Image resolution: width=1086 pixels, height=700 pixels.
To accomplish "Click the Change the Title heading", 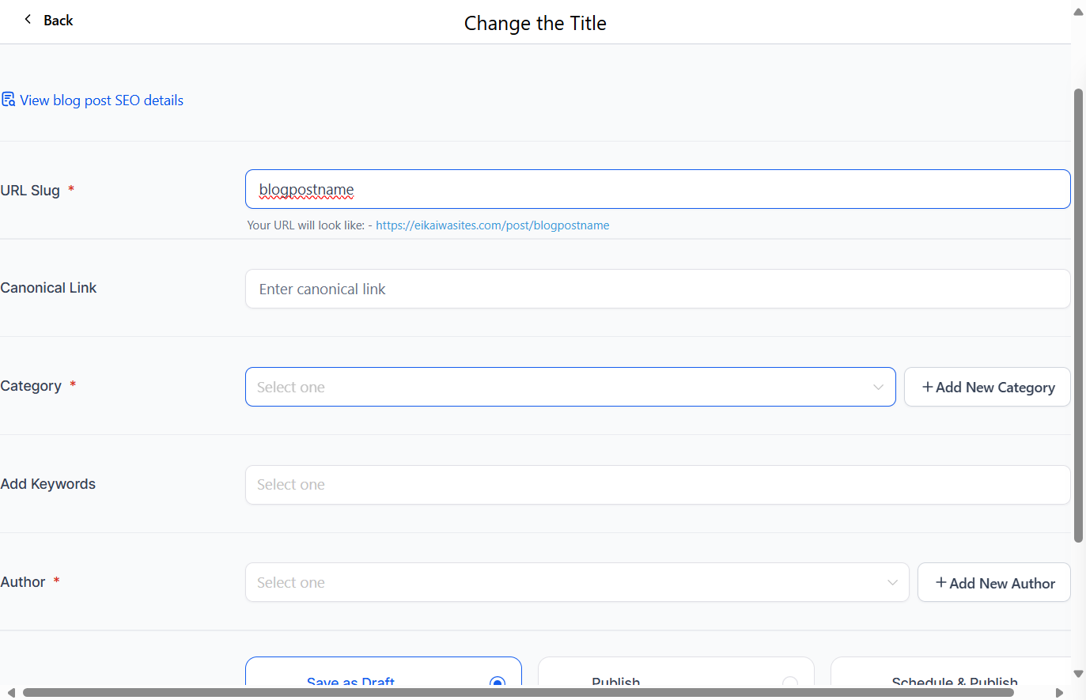I will click(x=535, y=23).
